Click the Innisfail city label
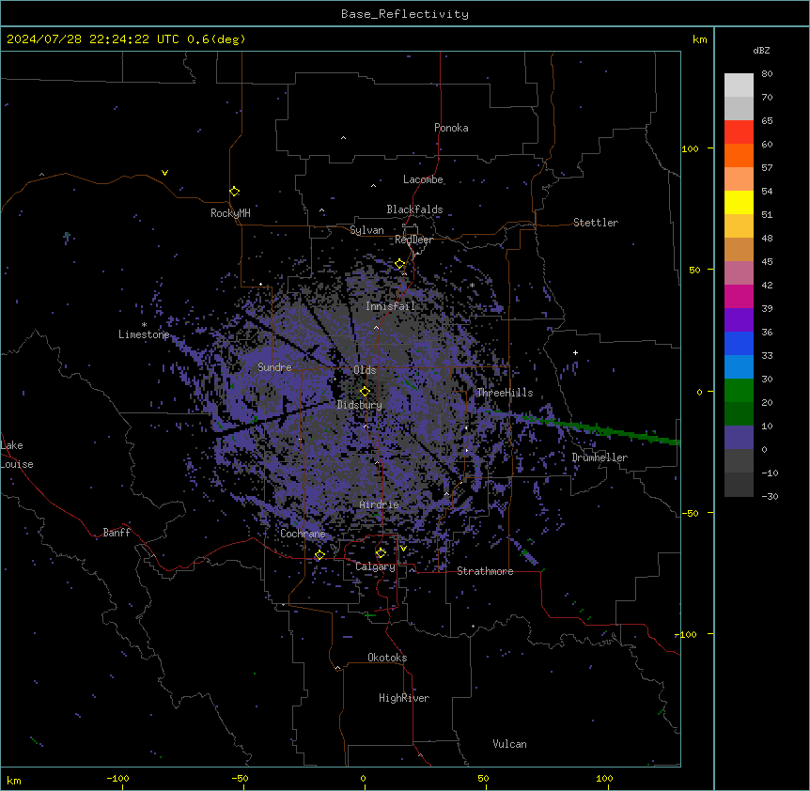This screenshot has height=791, width=810. pos(391,306)
